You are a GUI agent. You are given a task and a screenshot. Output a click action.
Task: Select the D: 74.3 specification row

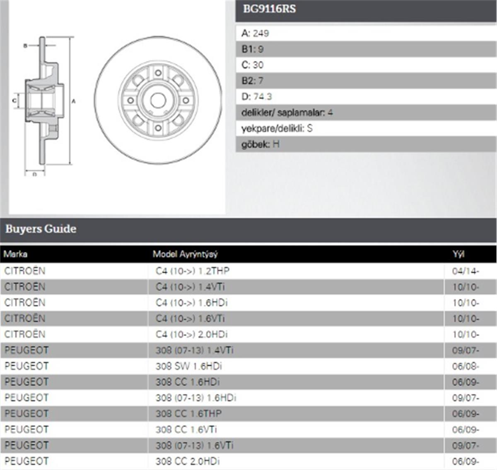[x=366, y=96]
